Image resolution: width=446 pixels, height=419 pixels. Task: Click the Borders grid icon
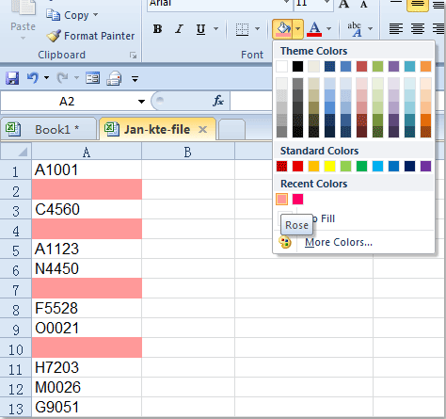242,29
